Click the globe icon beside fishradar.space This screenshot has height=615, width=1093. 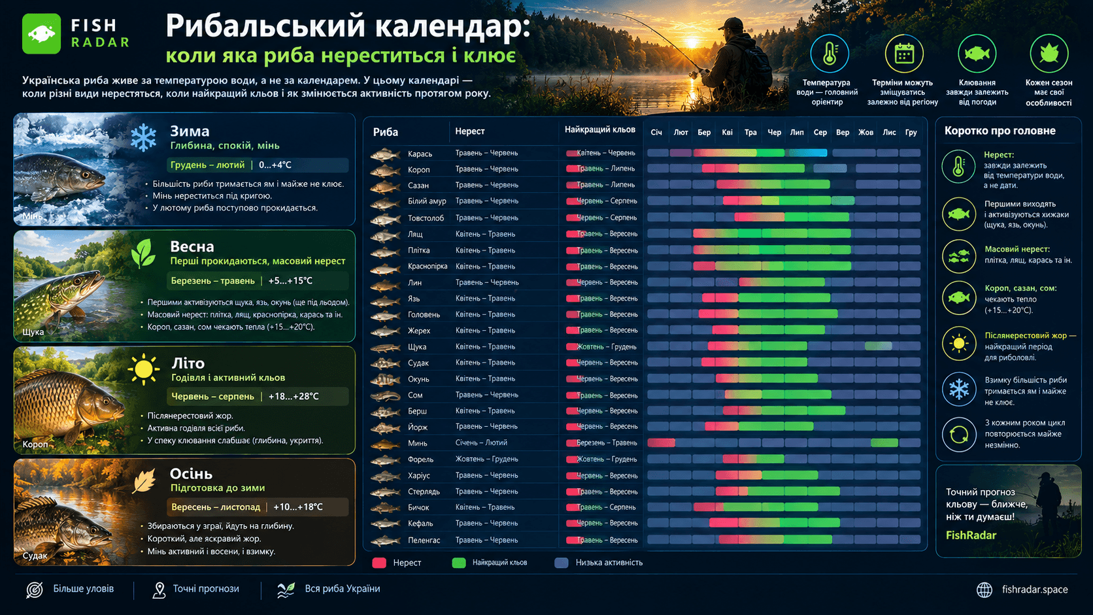pyautogui.click(x=984, y=590)
